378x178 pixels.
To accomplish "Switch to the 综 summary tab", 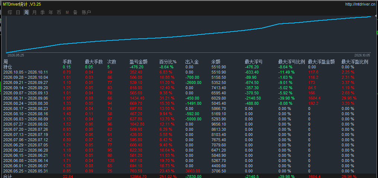I will tap(10, 12).
